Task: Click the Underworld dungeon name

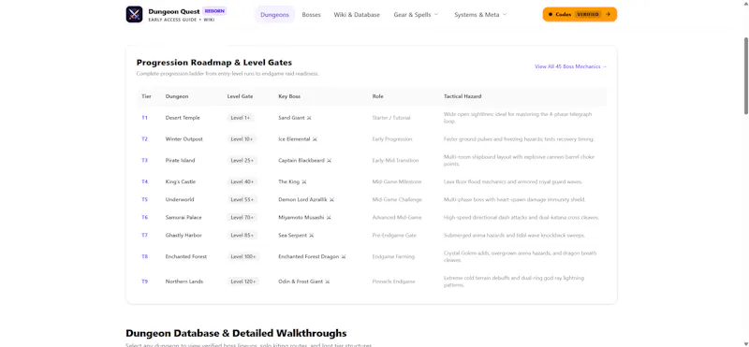Action: 180,199
